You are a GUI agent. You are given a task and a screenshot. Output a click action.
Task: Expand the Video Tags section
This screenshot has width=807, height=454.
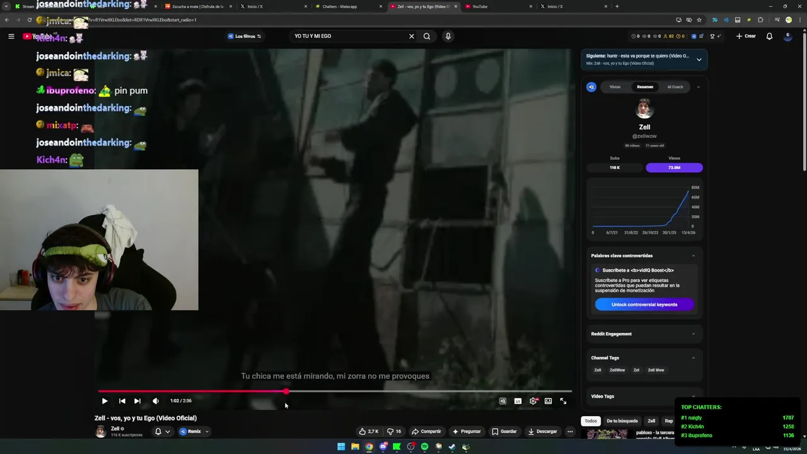pyautogui.click(x=694, y=396)
